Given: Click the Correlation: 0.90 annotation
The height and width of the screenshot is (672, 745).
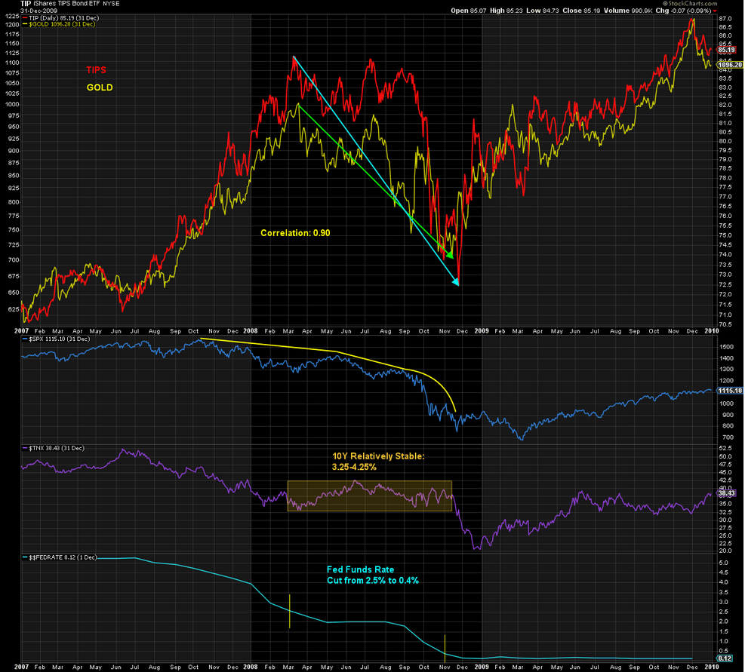Looking at the screenshot, I should tap(295, 233).
